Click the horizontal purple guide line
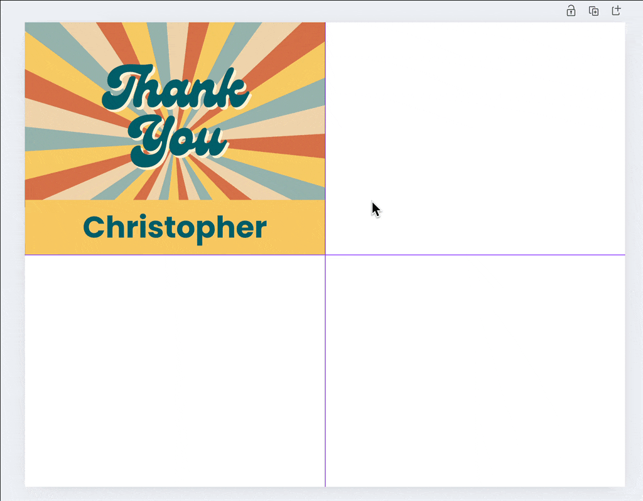This screenshot has height=501, width=643. pos(476,255)
